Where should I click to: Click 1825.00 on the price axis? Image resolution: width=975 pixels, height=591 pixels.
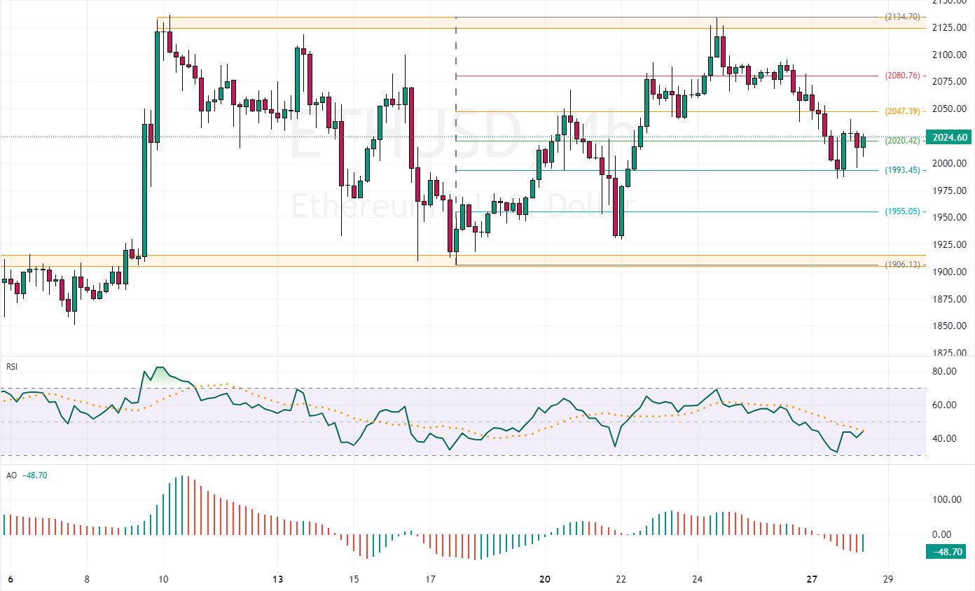[949, 353]
